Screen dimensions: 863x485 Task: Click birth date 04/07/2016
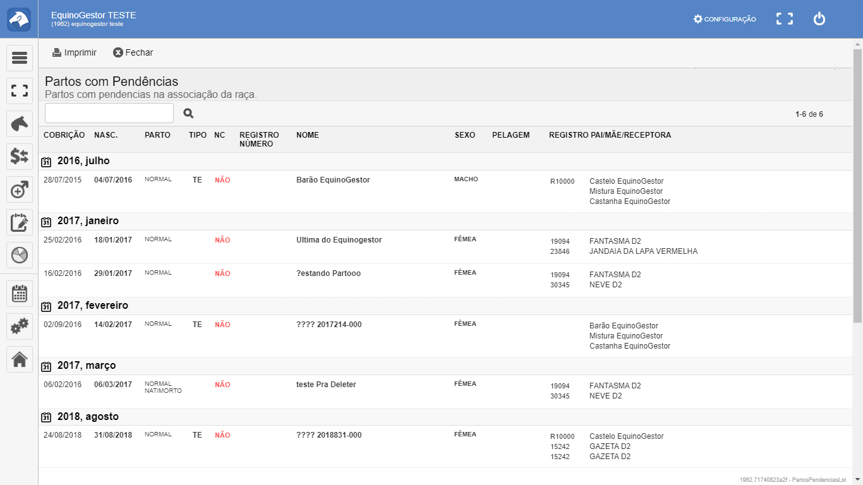pyautogui.click(x=113, y=180)
